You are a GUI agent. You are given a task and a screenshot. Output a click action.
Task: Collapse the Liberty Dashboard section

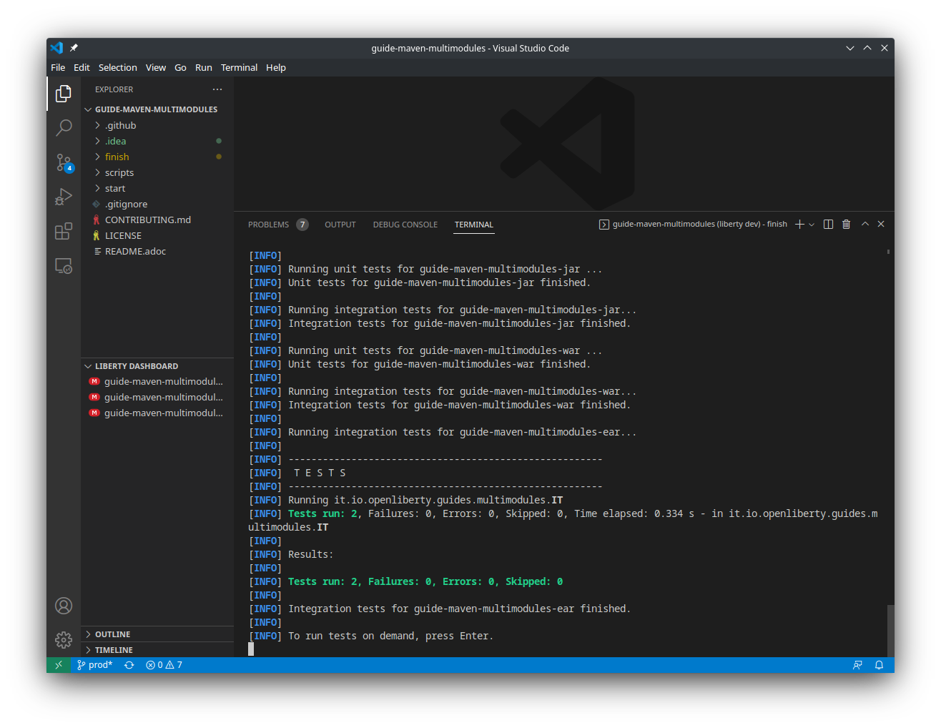tap(157, 366)
